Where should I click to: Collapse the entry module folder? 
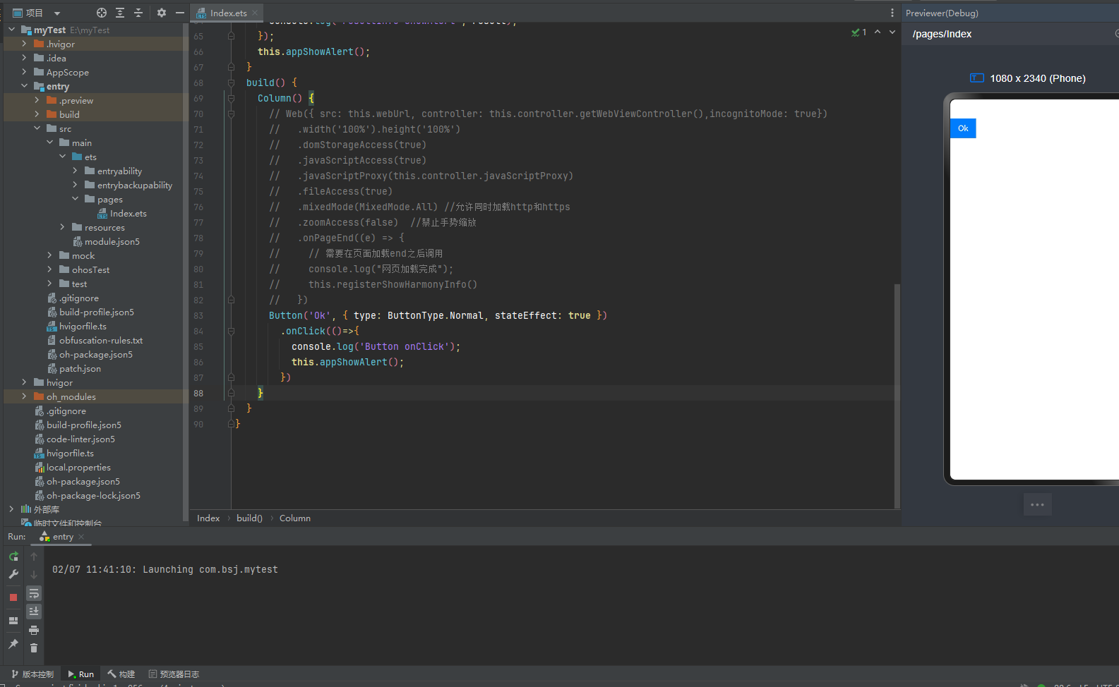[24, 86]
